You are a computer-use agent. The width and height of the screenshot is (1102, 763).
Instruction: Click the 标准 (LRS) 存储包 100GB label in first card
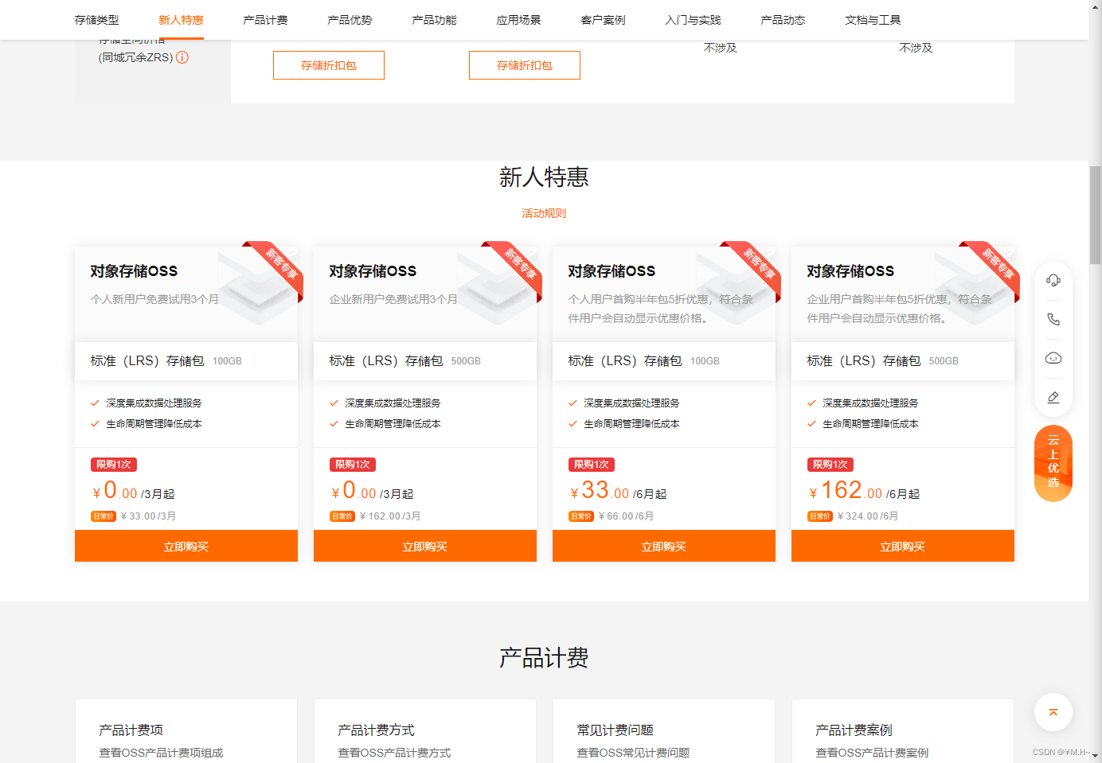[166, 361]
